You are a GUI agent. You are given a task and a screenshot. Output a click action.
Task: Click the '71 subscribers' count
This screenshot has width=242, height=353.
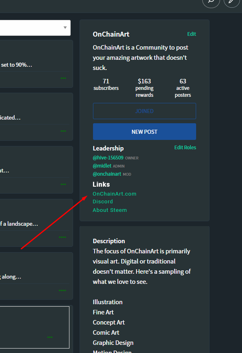coord(106,85)
